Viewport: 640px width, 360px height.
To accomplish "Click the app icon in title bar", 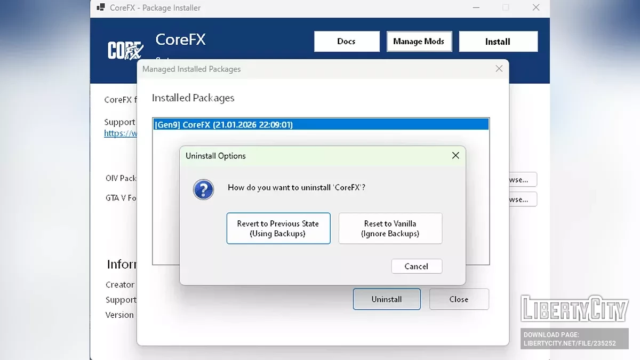I will tap(100, 7).
